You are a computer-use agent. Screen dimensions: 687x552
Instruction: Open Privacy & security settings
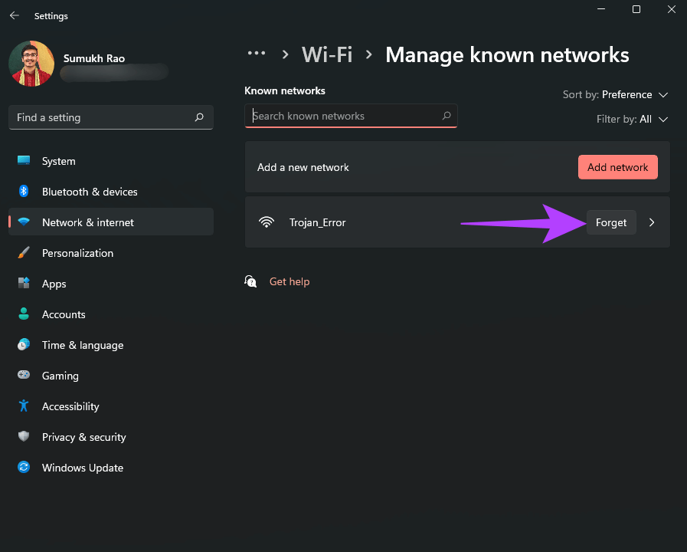pos(111,437)
